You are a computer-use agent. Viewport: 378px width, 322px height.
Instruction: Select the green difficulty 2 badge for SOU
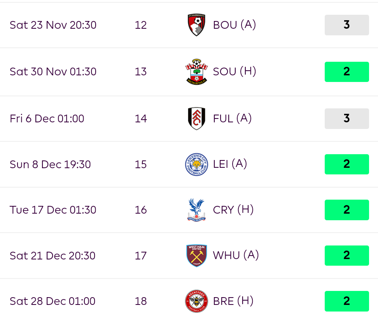tap(346, 72)
